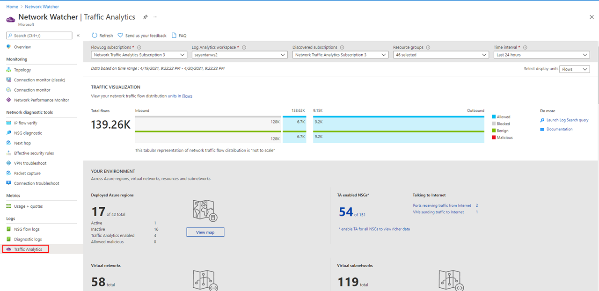Open Effective security rules item

[34, 153]
